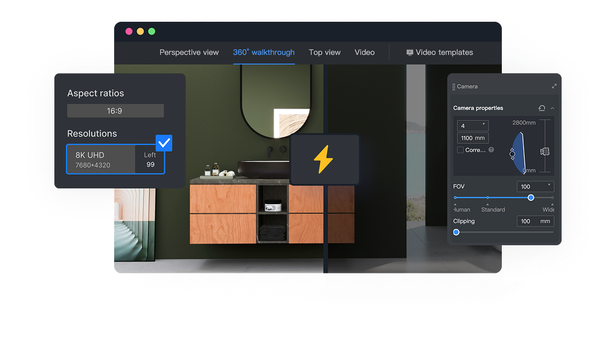Open help for Corre... option
The height and width of the screenshot is (337, 616).
point(491,150)
